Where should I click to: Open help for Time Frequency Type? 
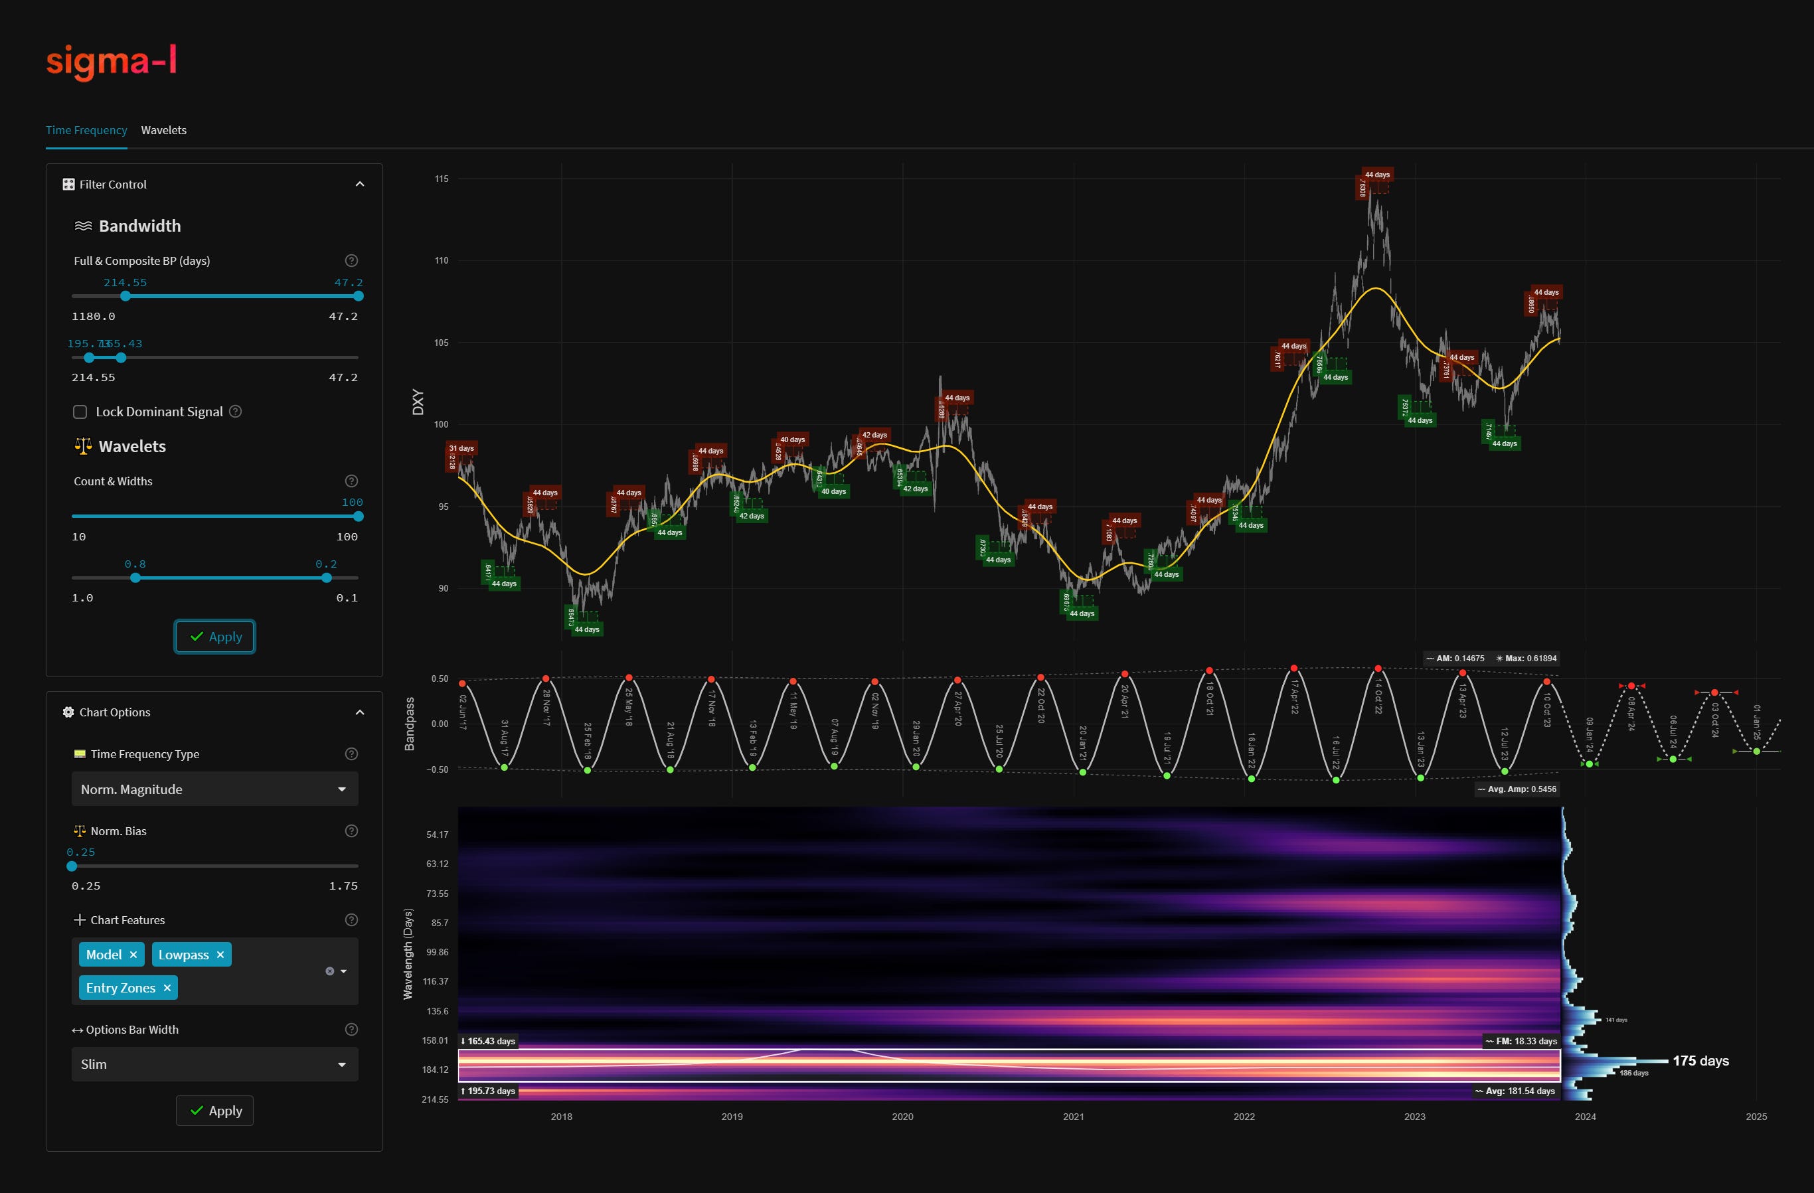(x=351, y=754)
